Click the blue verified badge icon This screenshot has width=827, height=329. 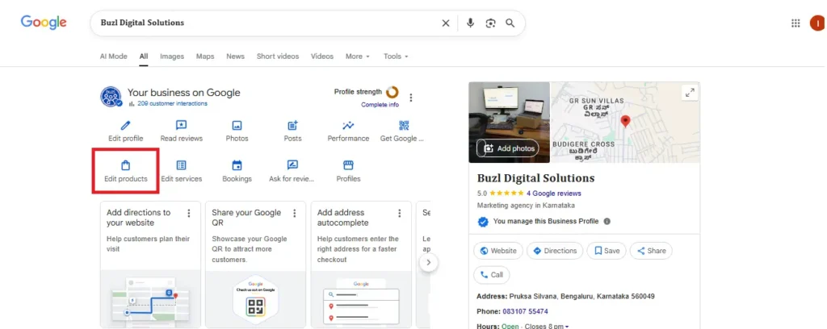(483, 222)
